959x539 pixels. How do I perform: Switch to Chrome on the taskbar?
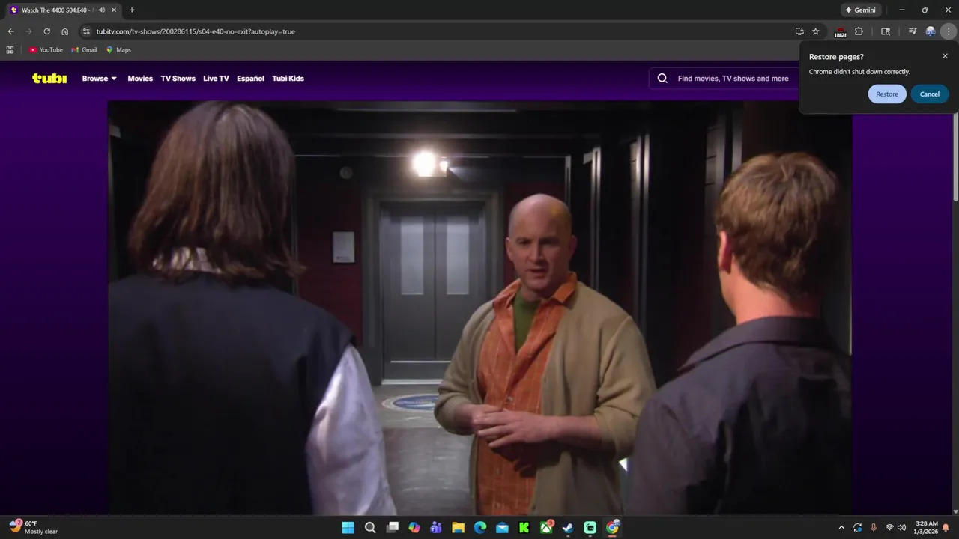coord(612,527)
